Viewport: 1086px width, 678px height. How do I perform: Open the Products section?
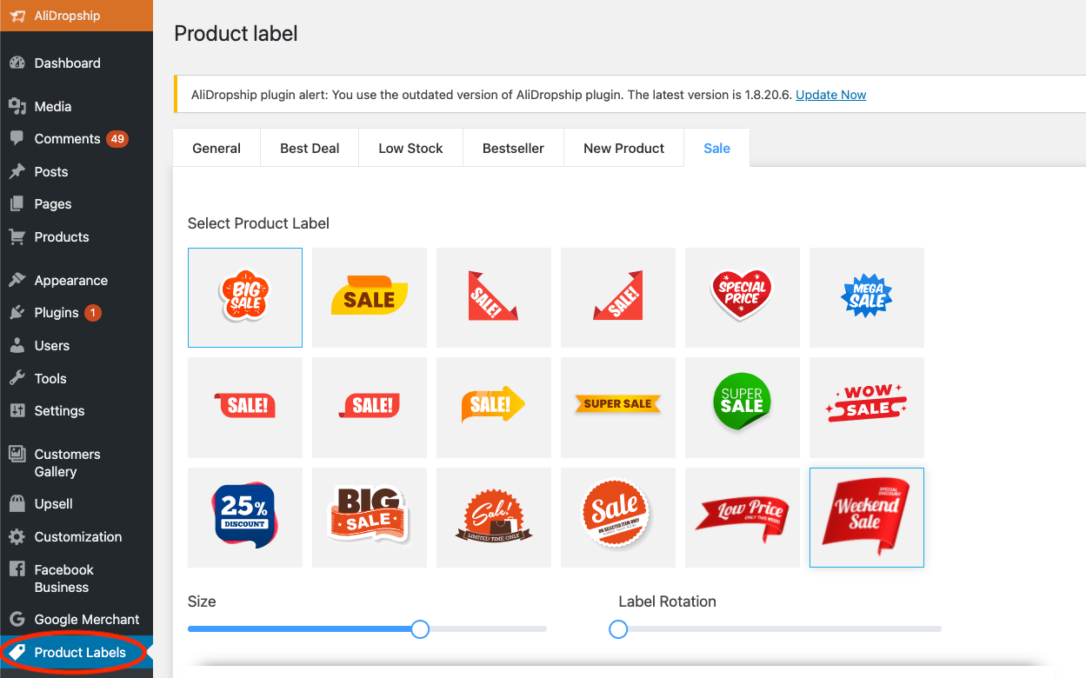(61, 236)
